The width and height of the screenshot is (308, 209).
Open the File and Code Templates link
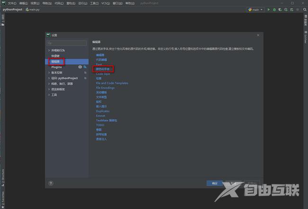tap(112, 83)
